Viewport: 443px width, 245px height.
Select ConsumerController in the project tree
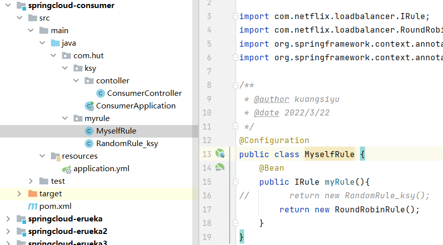point(144,93)
